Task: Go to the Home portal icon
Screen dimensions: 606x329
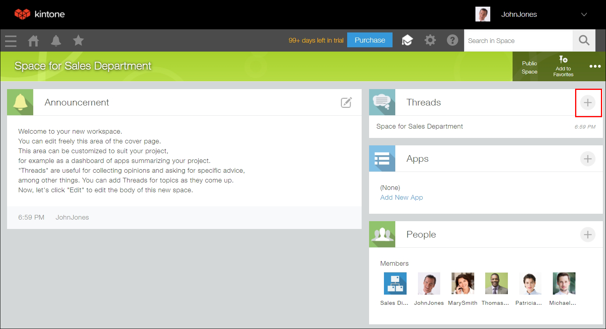Action: (x=33, y=41)
